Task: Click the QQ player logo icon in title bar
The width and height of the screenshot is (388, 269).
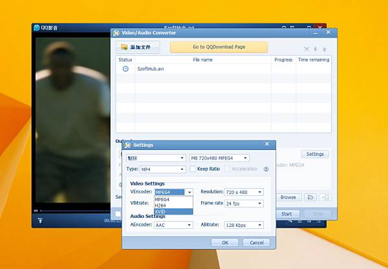Action: (37, 27)
